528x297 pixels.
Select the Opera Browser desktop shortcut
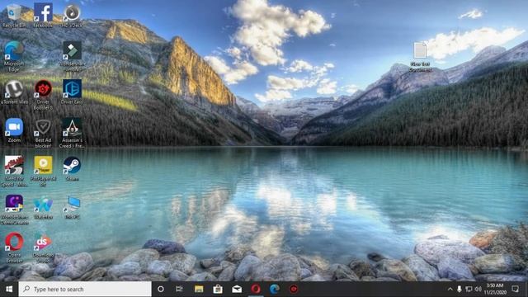point(14,247)
